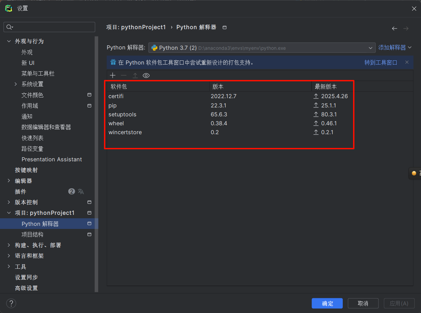Click the minus icon to uninstall a package

click(x=124, y=76)
